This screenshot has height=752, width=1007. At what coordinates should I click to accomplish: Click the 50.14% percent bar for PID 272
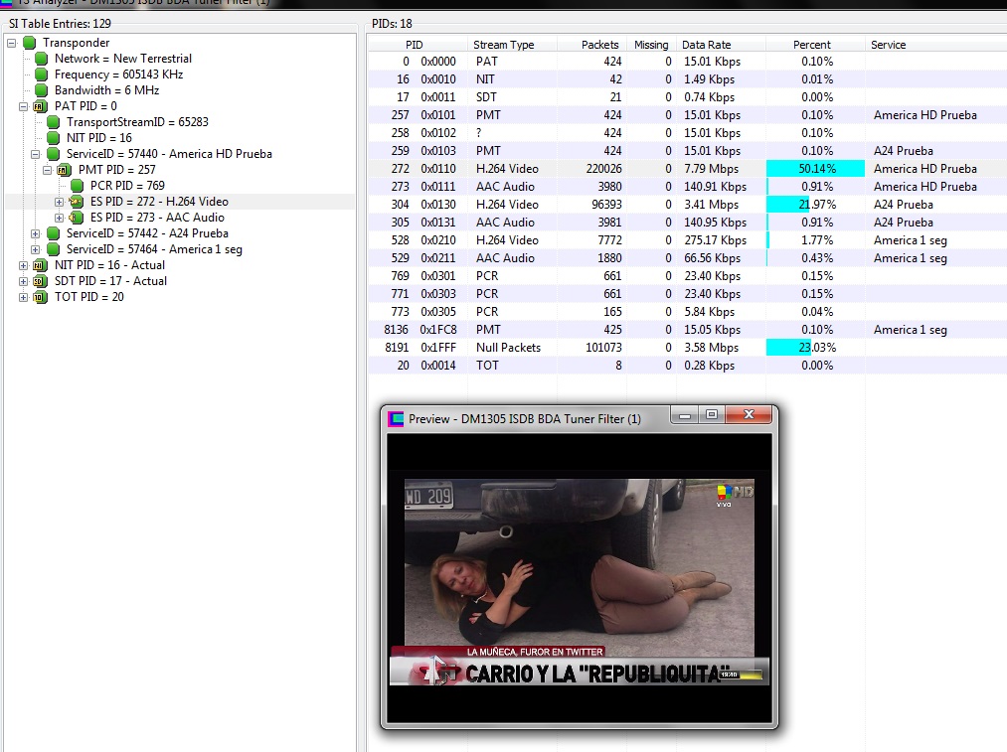click(x=815, y=169)
